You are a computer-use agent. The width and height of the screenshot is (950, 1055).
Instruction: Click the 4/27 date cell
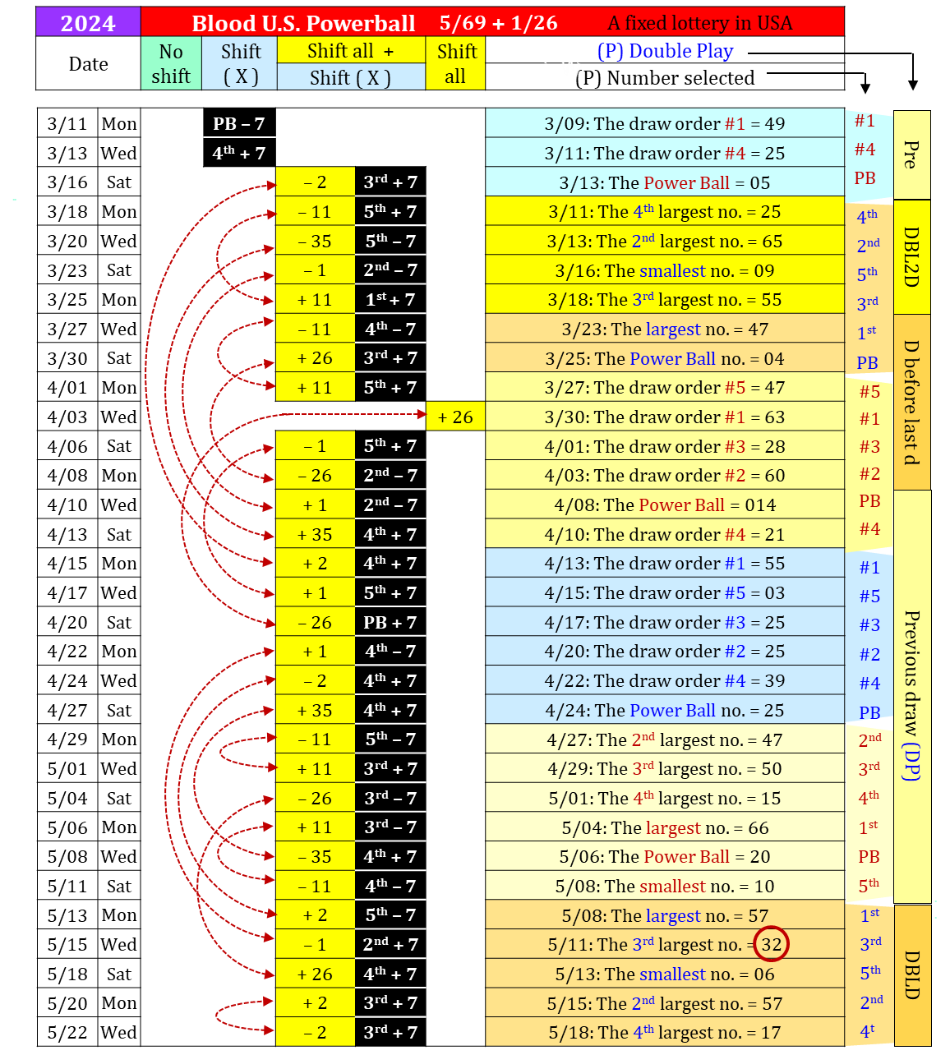pos(67,710)
